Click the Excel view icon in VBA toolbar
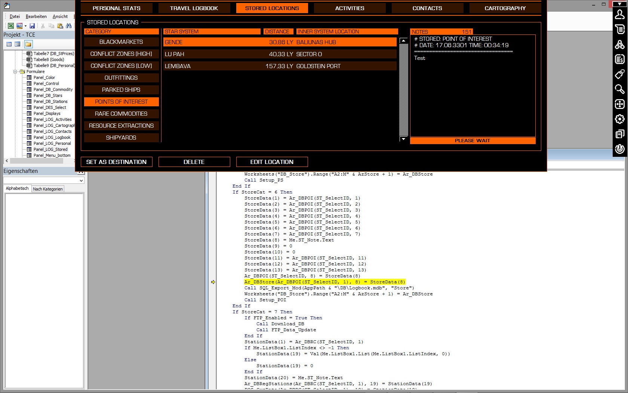The width and height of the screenshot is (628, 393). [x=11, y=26]
